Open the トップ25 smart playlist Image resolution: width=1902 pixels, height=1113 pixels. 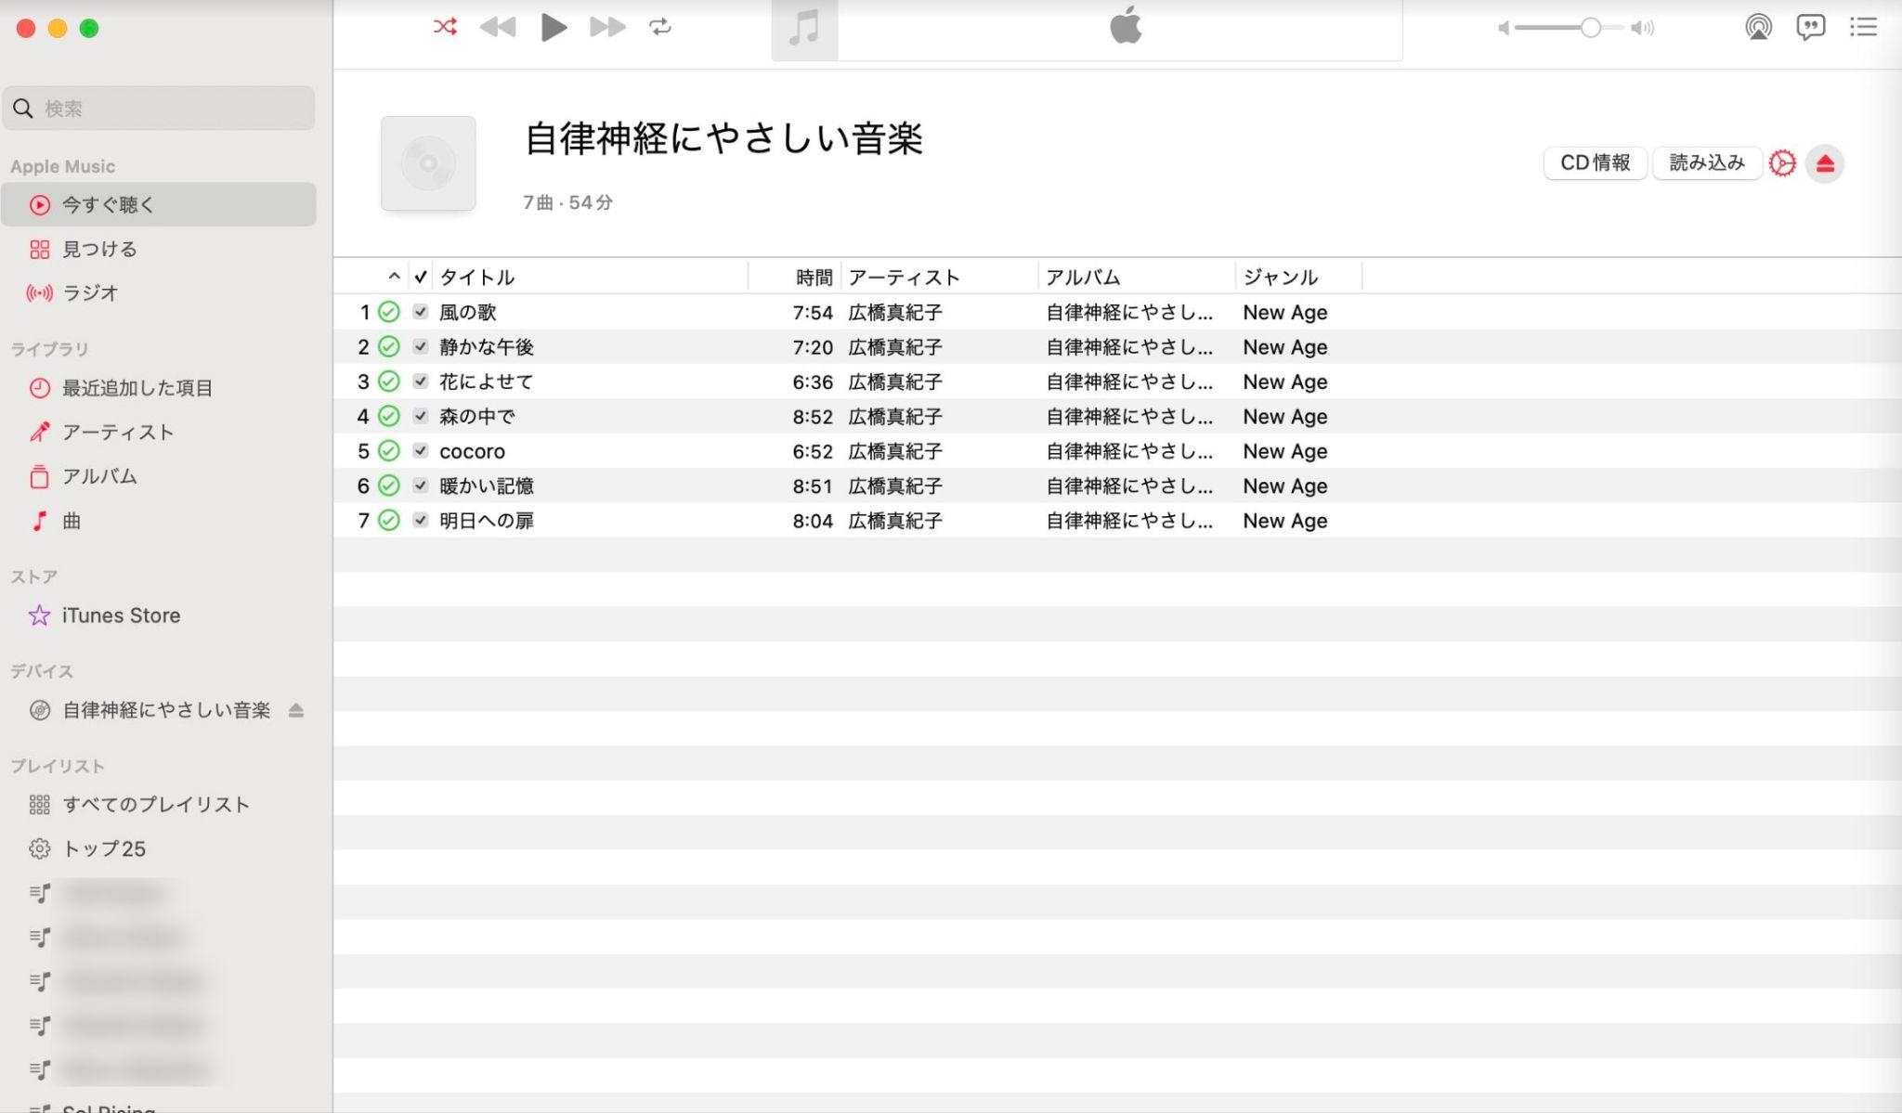tap(159, 848)
